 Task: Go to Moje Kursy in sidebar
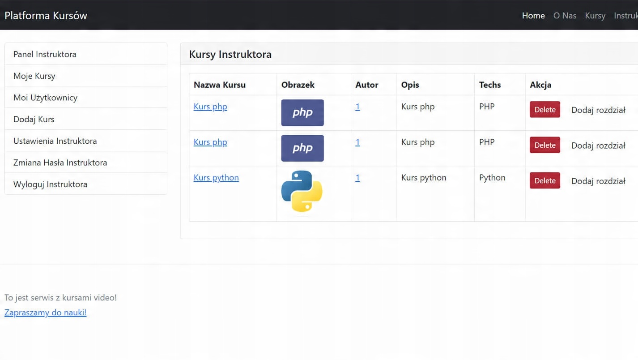(34, 76)
